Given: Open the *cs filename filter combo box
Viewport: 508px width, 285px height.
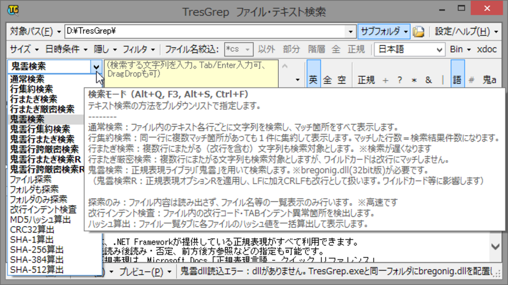Looking at the screenshot, I should point(239,50).
